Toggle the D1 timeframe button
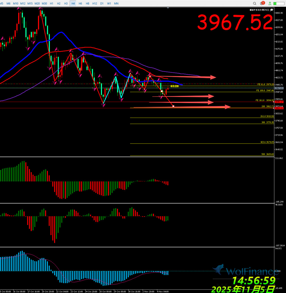This screenshot has width=286, height=293. (x=102, y=3)
